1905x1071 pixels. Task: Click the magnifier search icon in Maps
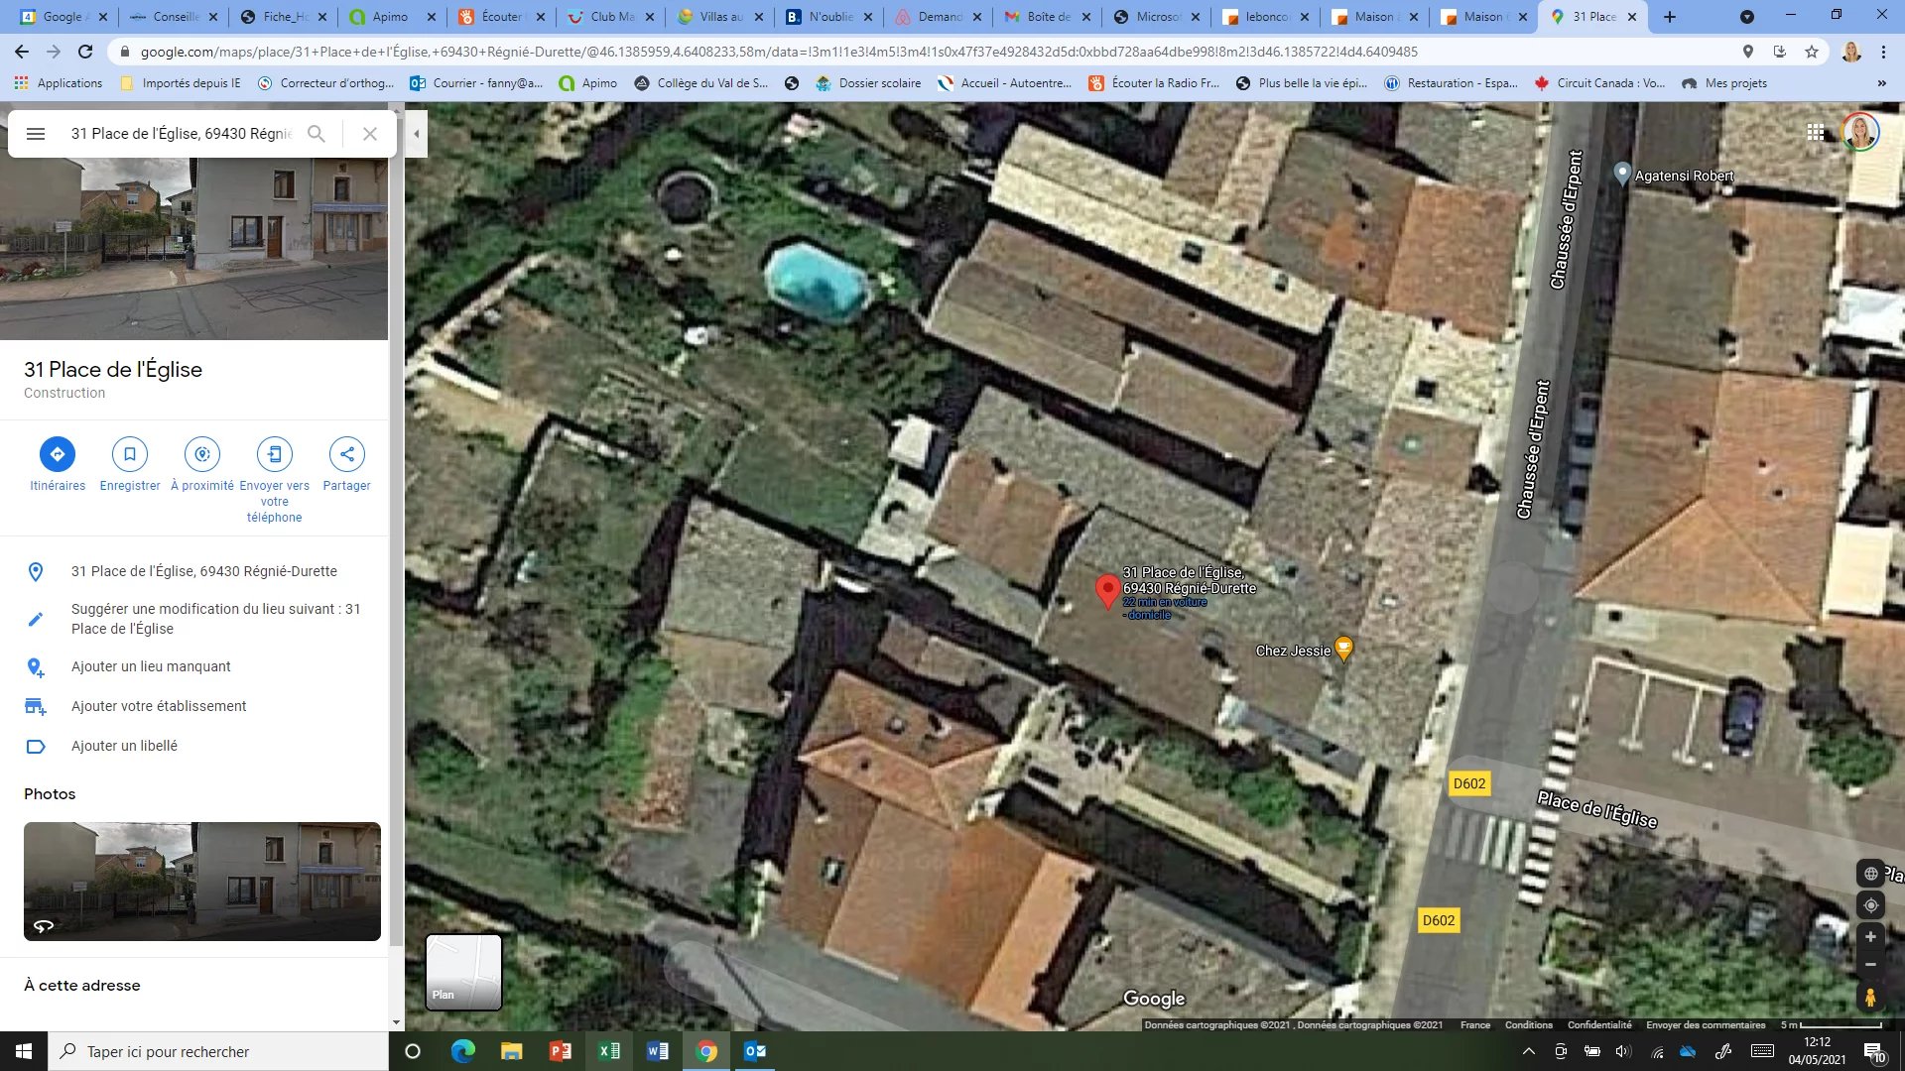pos(317,134)
